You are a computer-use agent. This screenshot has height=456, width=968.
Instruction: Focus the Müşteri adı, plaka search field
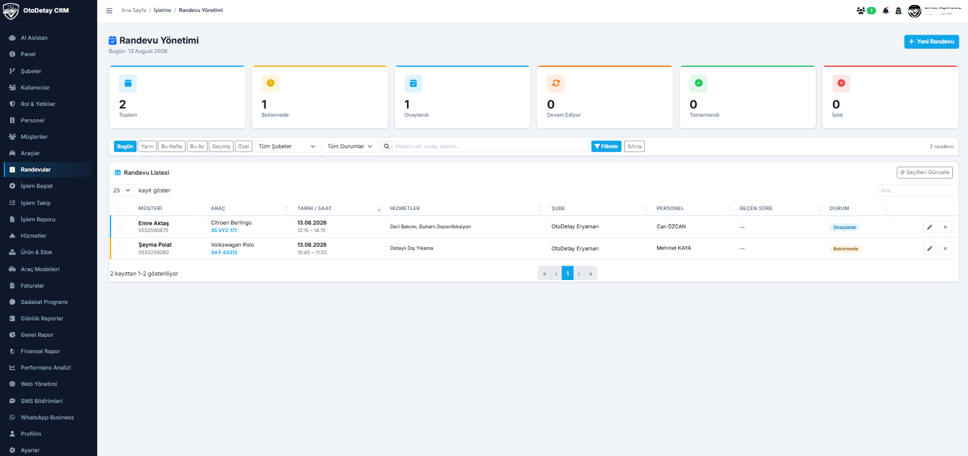[x=490, y=146]
